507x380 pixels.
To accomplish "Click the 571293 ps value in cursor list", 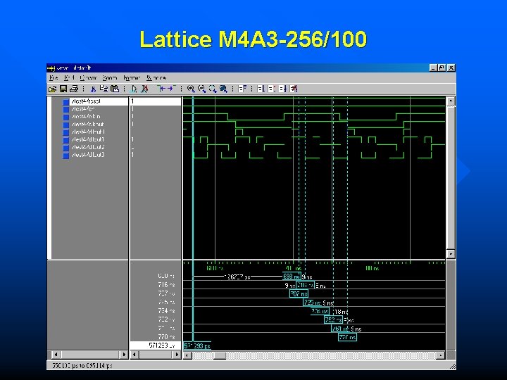I will point(162,346).
